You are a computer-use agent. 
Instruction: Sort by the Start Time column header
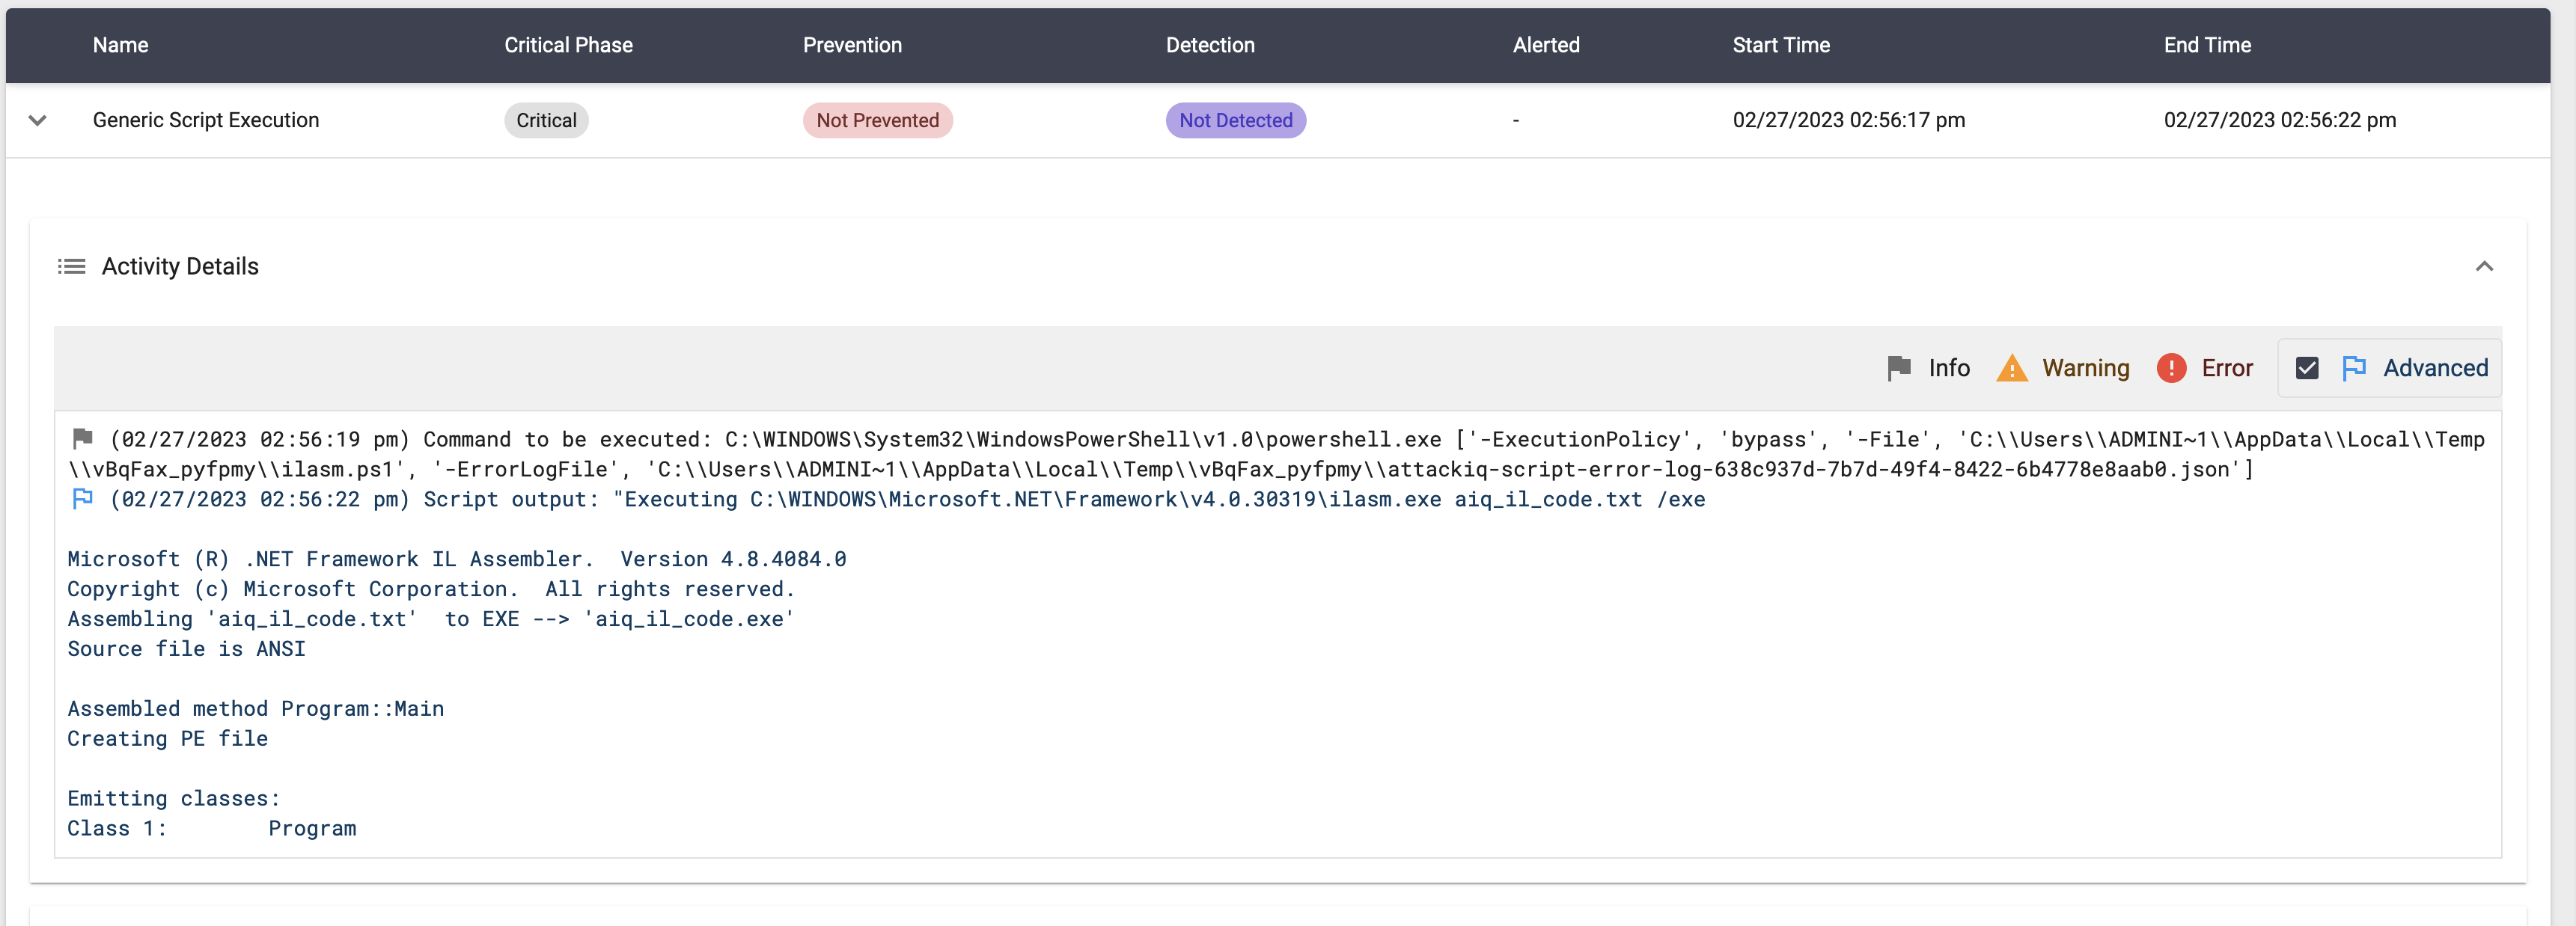tap(1780, 45)
